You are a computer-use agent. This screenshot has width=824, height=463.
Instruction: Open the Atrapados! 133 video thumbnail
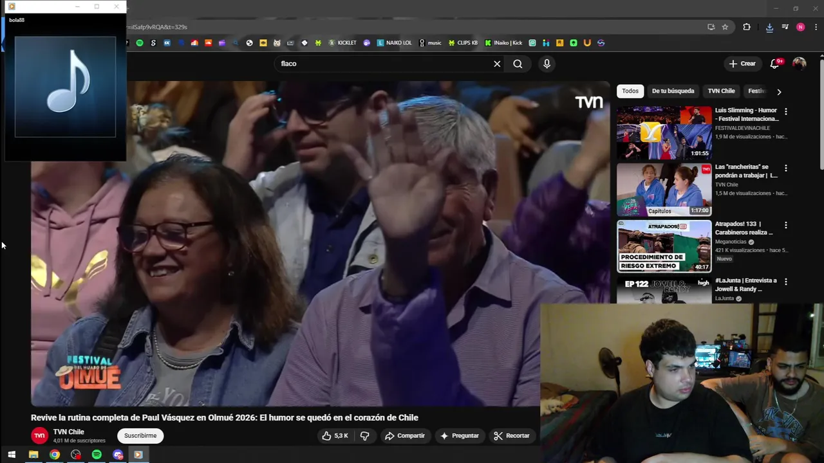pos(664,246)
